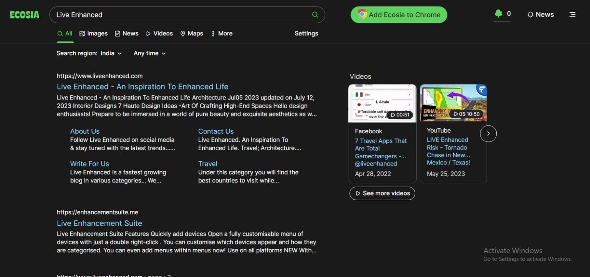Open the notifications bell News icon
The width and height of the screenshot is (590, 277).
531,14
